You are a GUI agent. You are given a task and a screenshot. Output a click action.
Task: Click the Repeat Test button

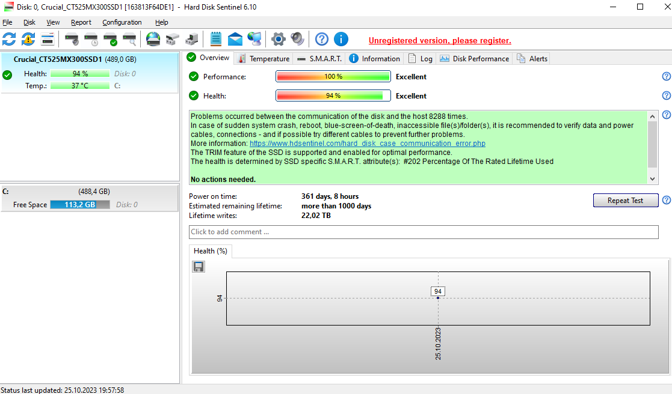[x=625, y=200]
